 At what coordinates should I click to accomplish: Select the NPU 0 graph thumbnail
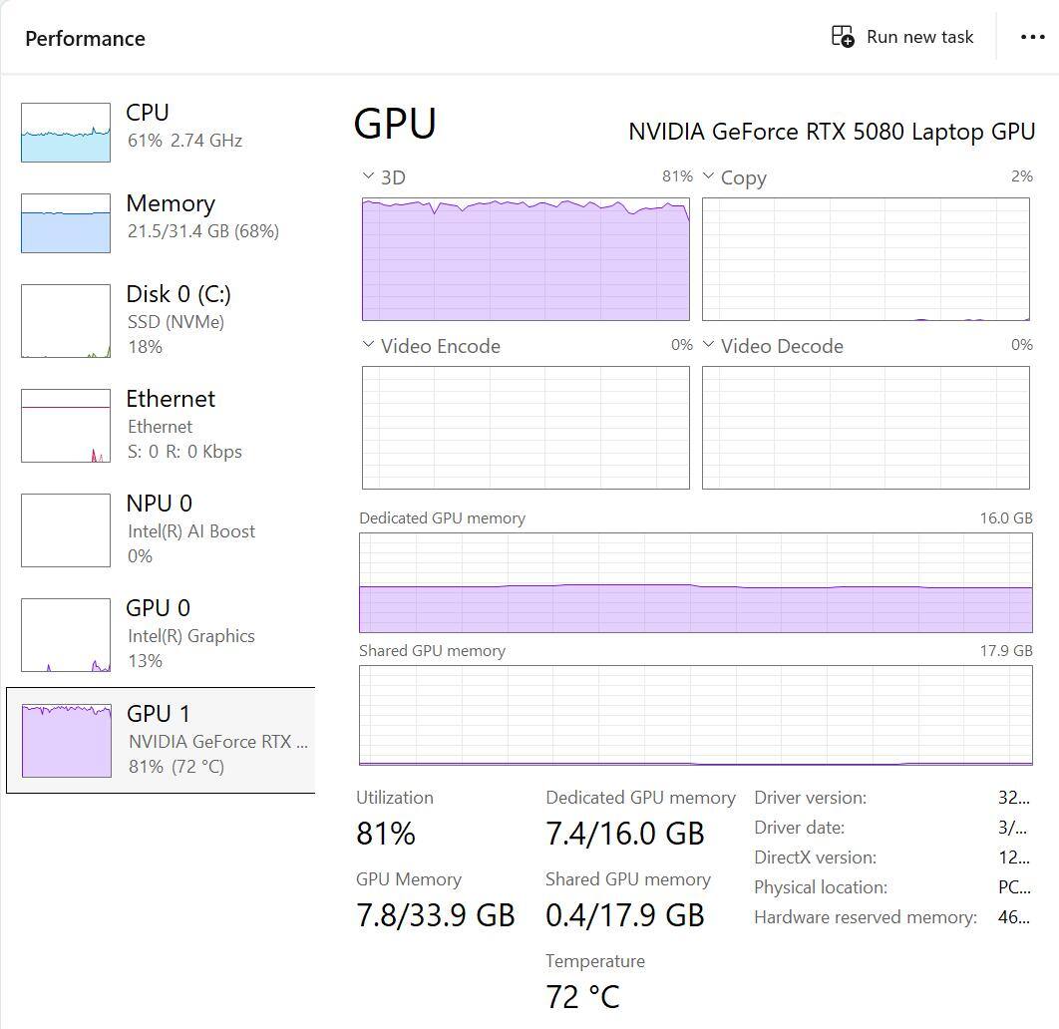pyautogui.click(x=66, y=530)
